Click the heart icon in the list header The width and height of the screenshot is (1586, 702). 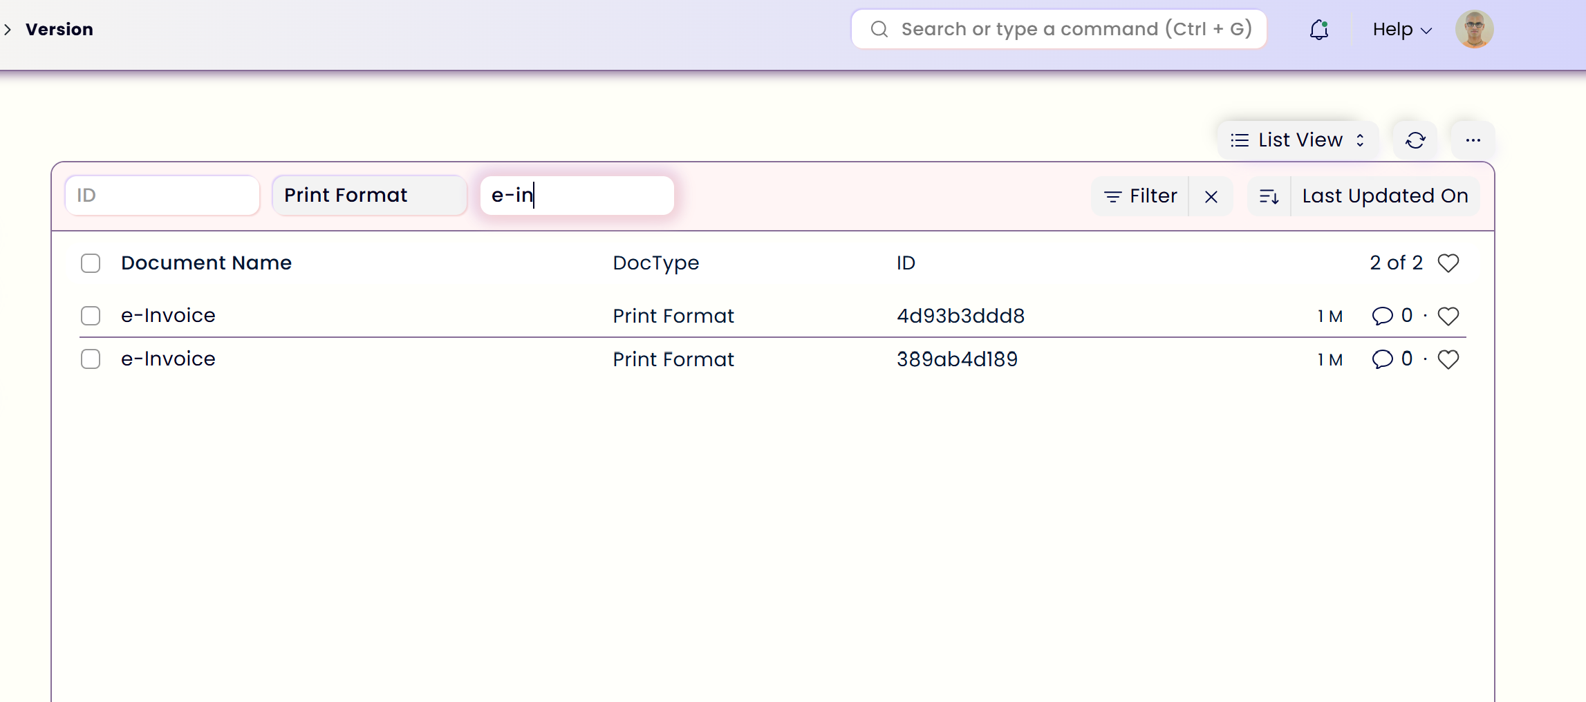[x=1448, y=263]
